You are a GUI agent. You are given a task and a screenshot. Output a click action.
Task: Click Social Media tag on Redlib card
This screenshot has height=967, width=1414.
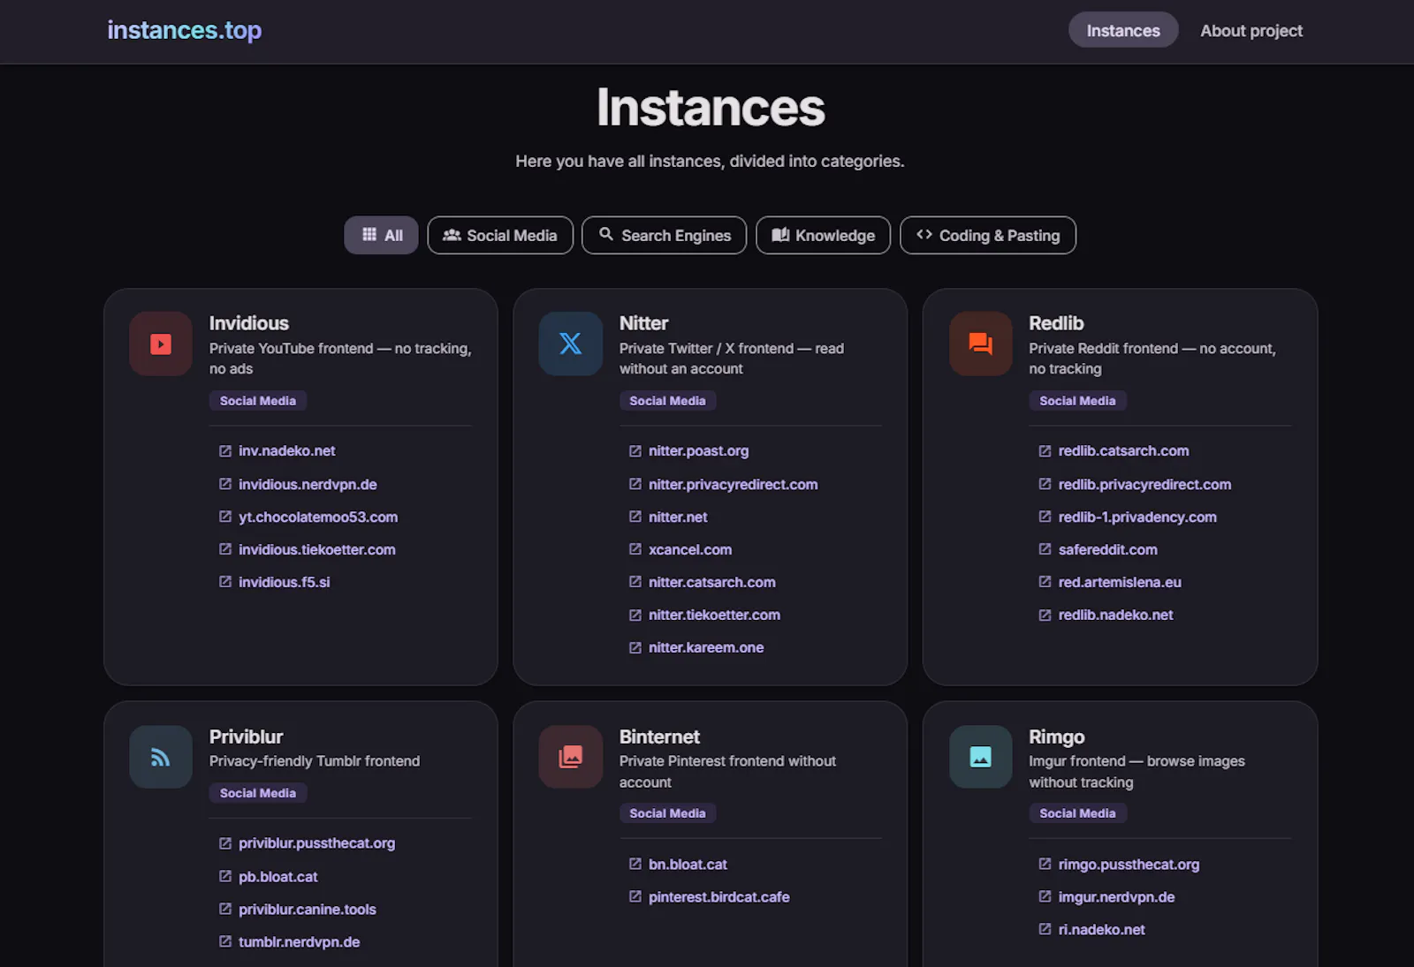[1077, 401]
